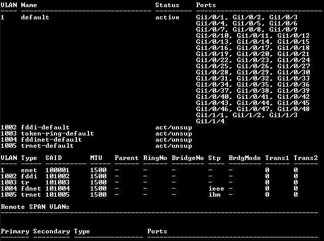Click the 'Remote SPAN VLANs' heading
324x241 pixels.
(35, 207)
